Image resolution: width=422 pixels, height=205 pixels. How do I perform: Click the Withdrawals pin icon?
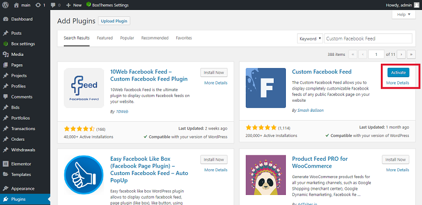(x=5, y=150)
